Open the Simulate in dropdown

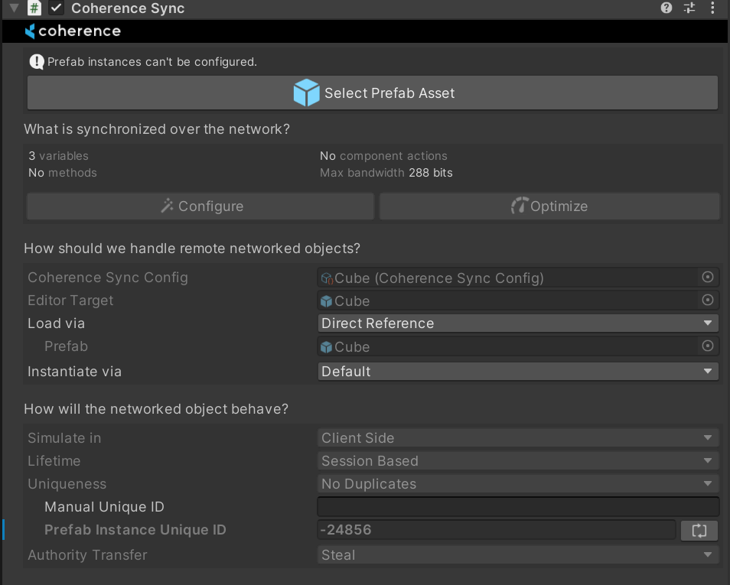518,438
